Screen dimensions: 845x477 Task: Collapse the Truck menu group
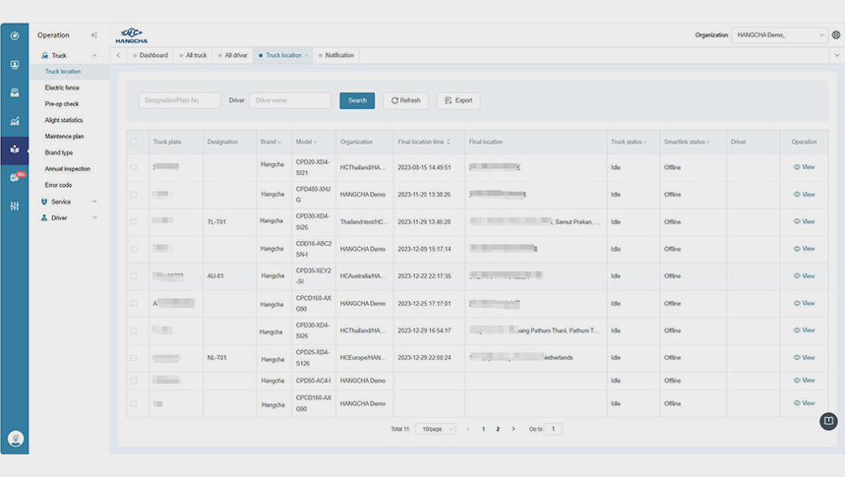tap(94, 55)
